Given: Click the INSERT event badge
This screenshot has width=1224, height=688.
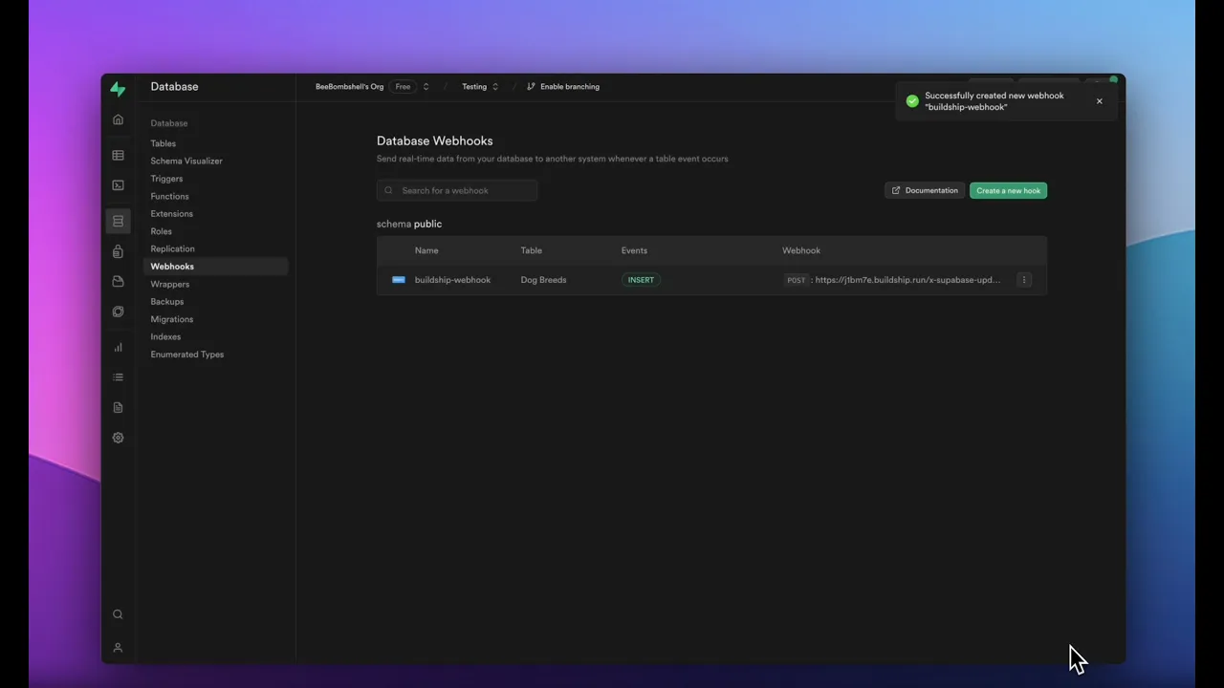Looking at the screenshot, I should coord(641,280).
